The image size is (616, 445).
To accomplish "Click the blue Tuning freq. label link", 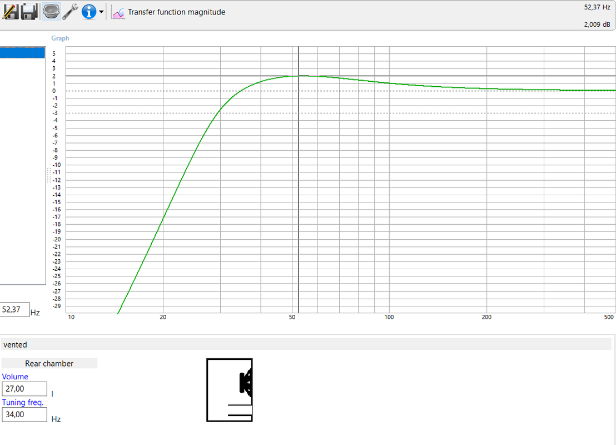I will click(x=23, y=403).
